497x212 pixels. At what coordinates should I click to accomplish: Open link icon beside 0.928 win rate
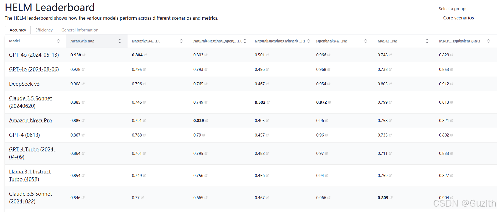(x=83, y=69)
